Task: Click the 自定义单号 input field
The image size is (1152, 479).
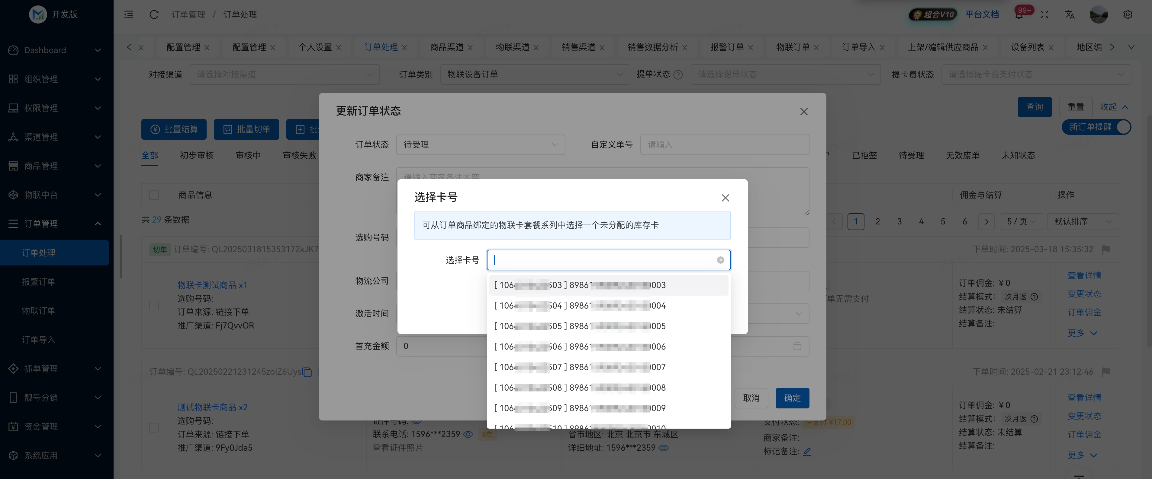Action: [724, 145]
